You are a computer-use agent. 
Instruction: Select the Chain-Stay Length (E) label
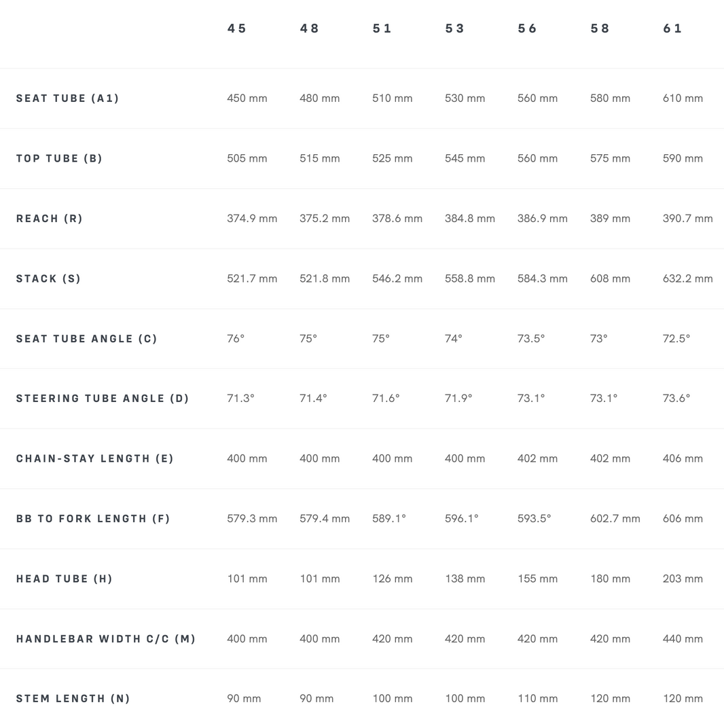pyautogui.click(x=95, y=459)
